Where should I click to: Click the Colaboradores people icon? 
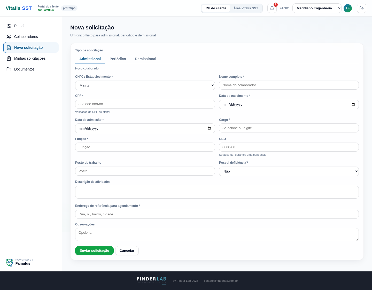pyautogui.click(x=9, y=37)
